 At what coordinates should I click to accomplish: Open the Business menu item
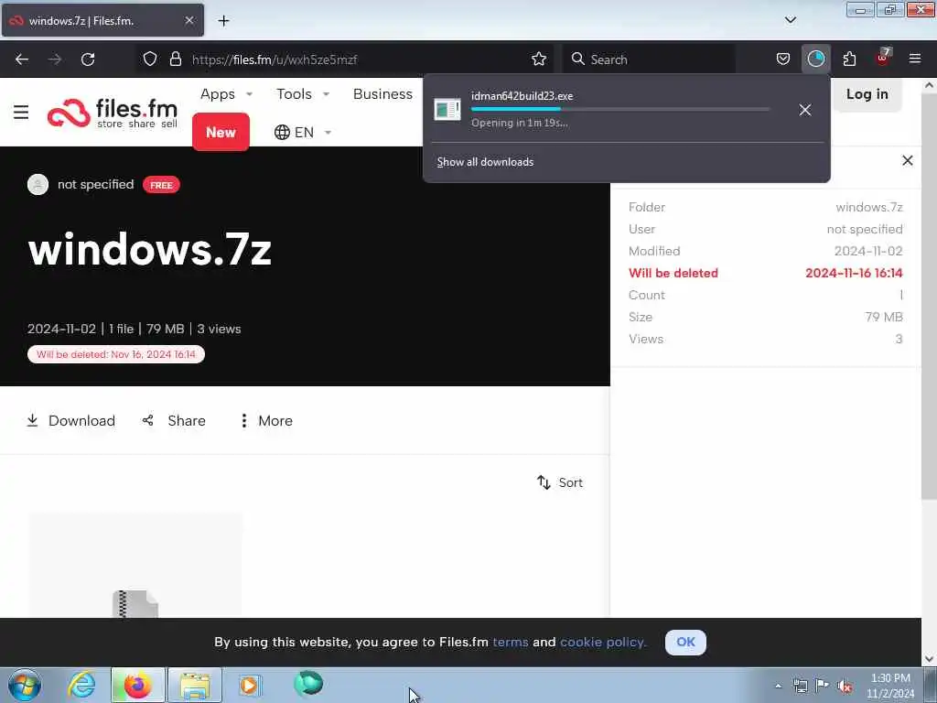(382, 94)
